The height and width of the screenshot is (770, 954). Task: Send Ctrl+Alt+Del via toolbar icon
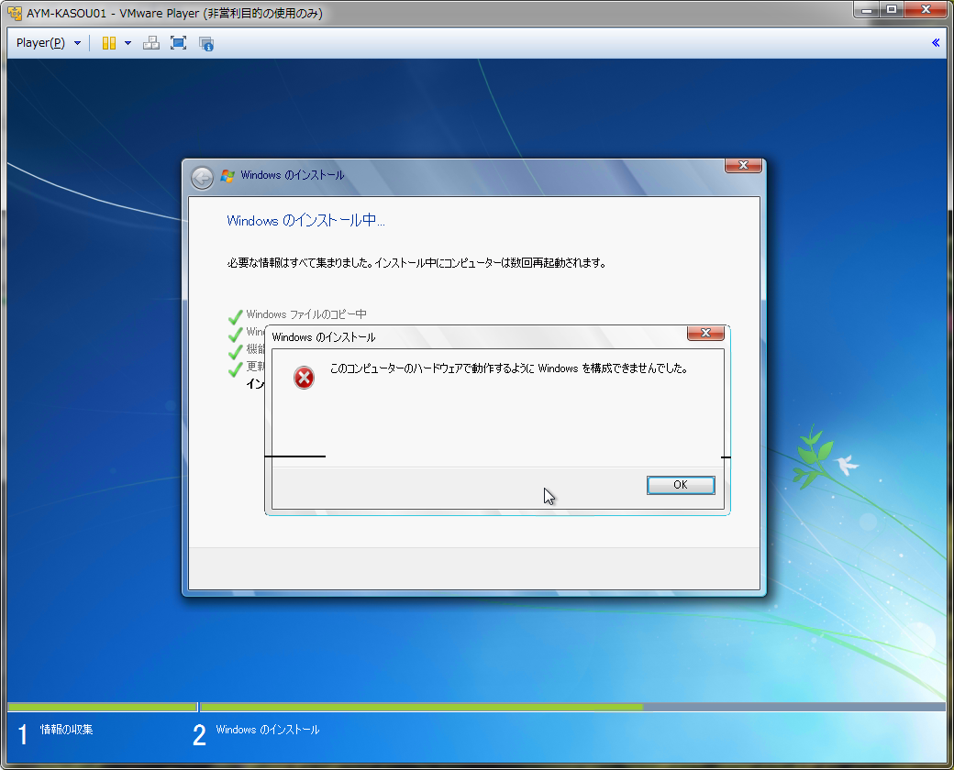150,43
